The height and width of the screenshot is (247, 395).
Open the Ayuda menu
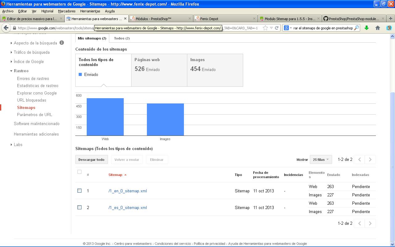[110, 11]
